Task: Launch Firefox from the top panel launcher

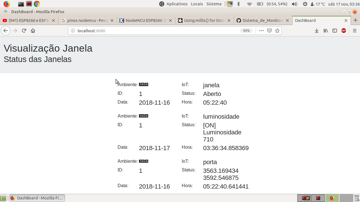Action: pyautogui.click(x=6, y=4)
